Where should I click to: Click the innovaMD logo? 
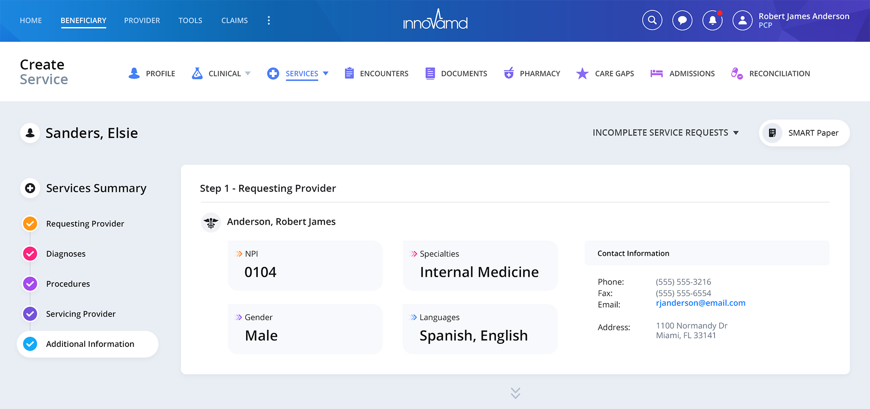tap(435, 19)
